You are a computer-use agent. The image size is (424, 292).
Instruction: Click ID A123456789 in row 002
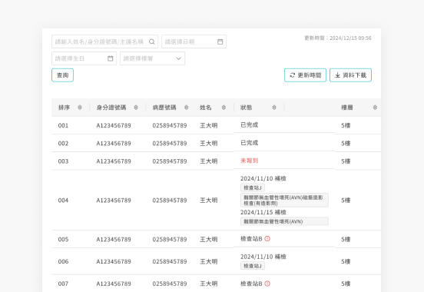click(x=114, y=144)
